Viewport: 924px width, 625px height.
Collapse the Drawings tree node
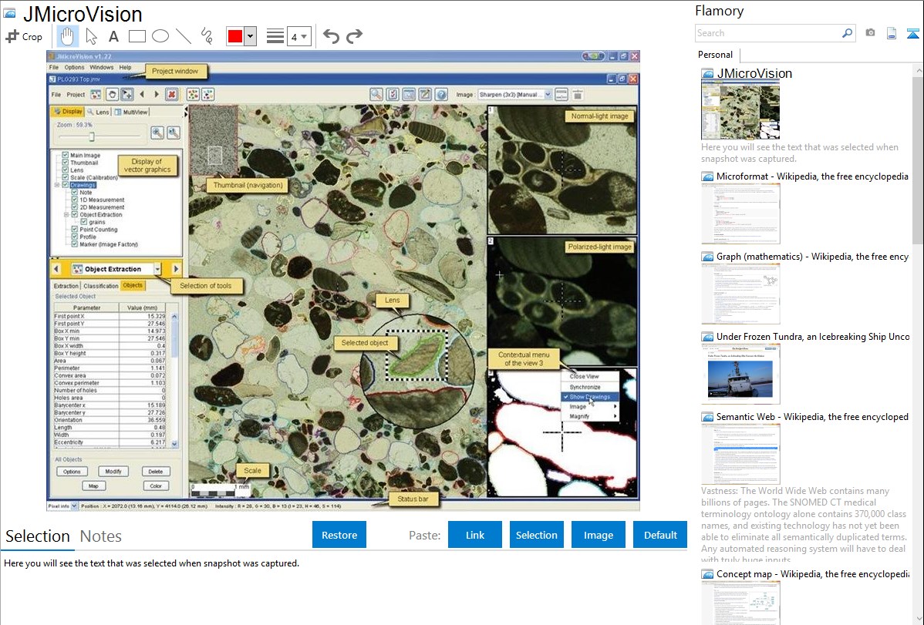57,185
